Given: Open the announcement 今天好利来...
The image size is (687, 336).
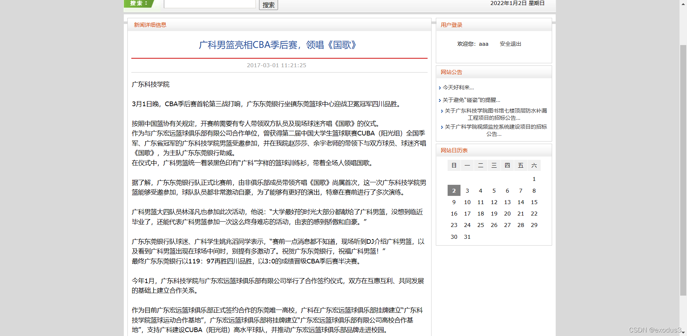Looking at the screenshot, I should tap(458, 88).
